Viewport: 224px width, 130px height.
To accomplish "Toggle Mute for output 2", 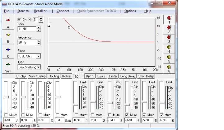I will 92,115.
